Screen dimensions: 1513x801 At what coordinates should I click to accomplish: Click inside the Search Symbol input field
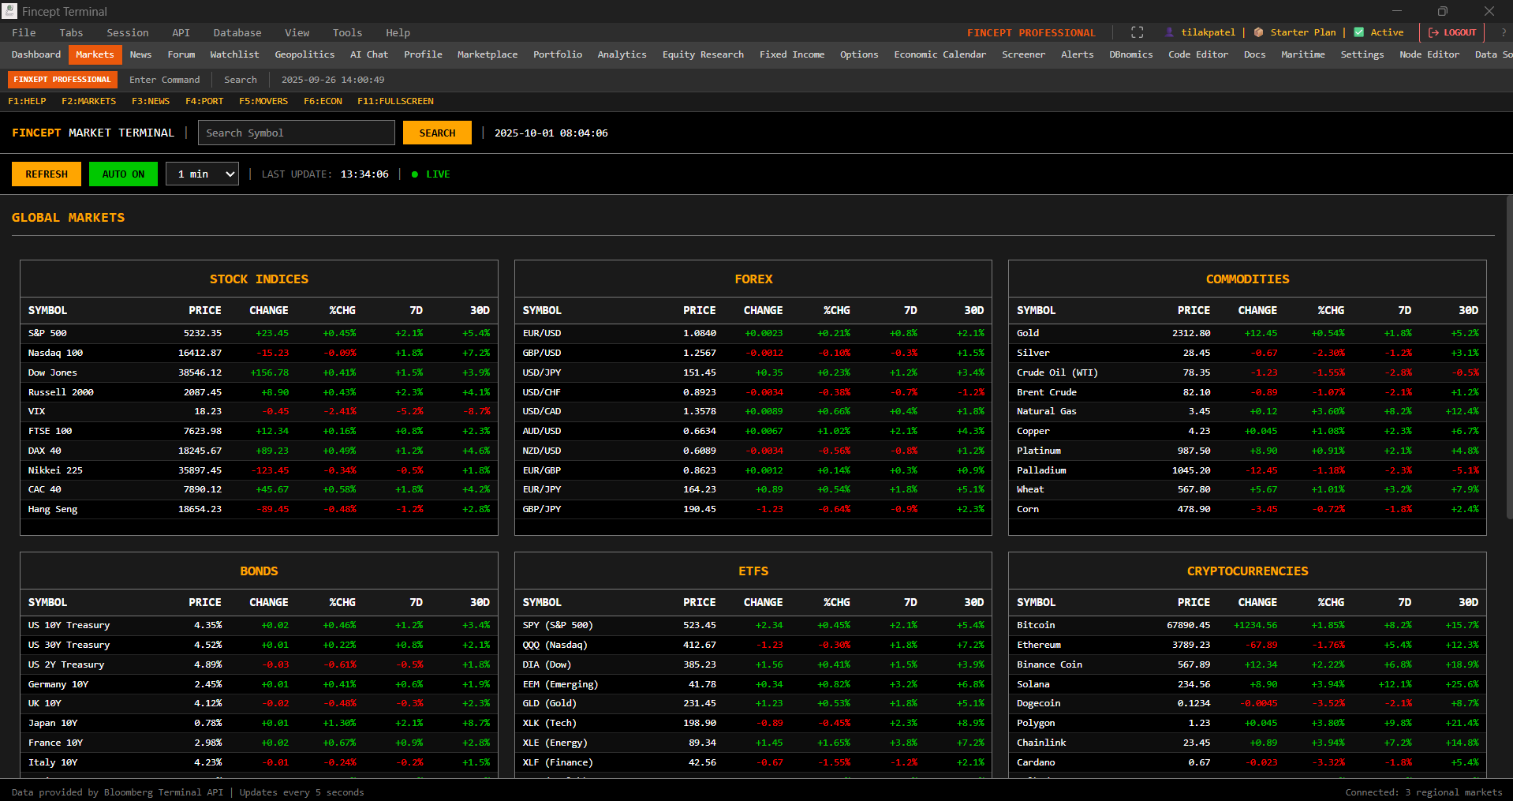pyautogui.click(x=296, y=133)
